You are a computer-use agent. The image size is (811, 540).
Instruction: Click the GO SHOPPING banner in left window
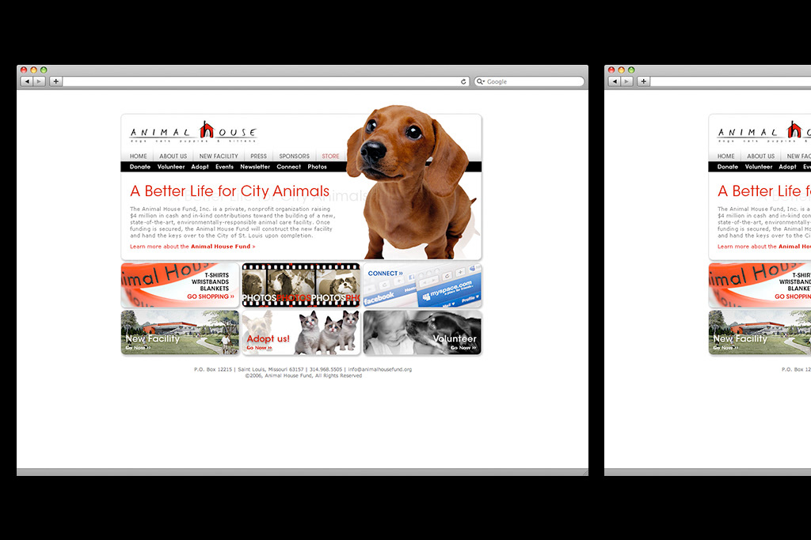point(180,285)
